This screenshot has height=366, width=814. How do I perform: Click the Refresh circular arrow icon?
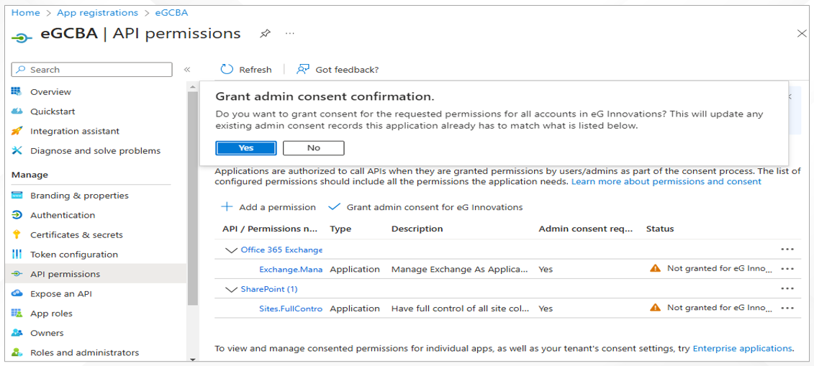tap(227, 70)
